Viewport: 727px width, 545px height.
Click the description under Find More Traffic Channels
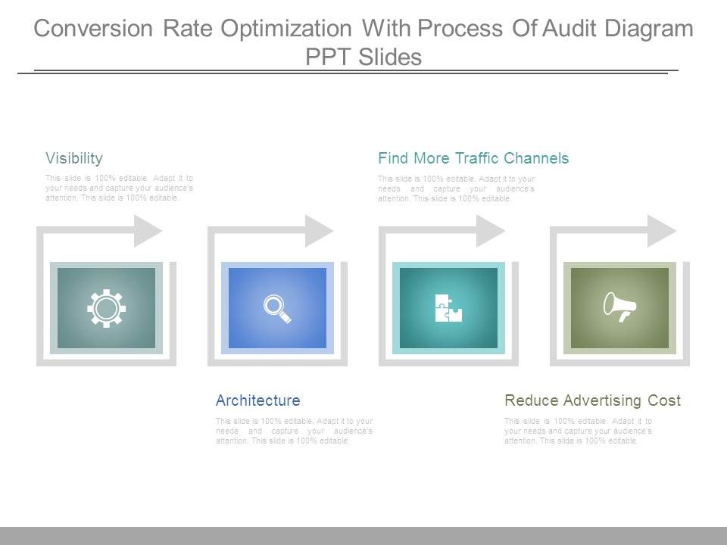[456, 188]
